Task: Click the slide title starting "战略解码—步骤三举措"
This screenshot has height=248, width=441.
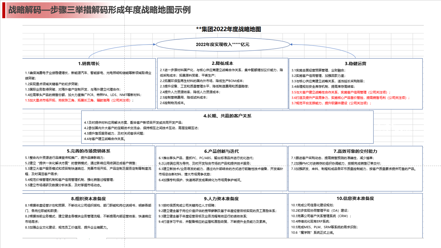Action: click(99, 10)
